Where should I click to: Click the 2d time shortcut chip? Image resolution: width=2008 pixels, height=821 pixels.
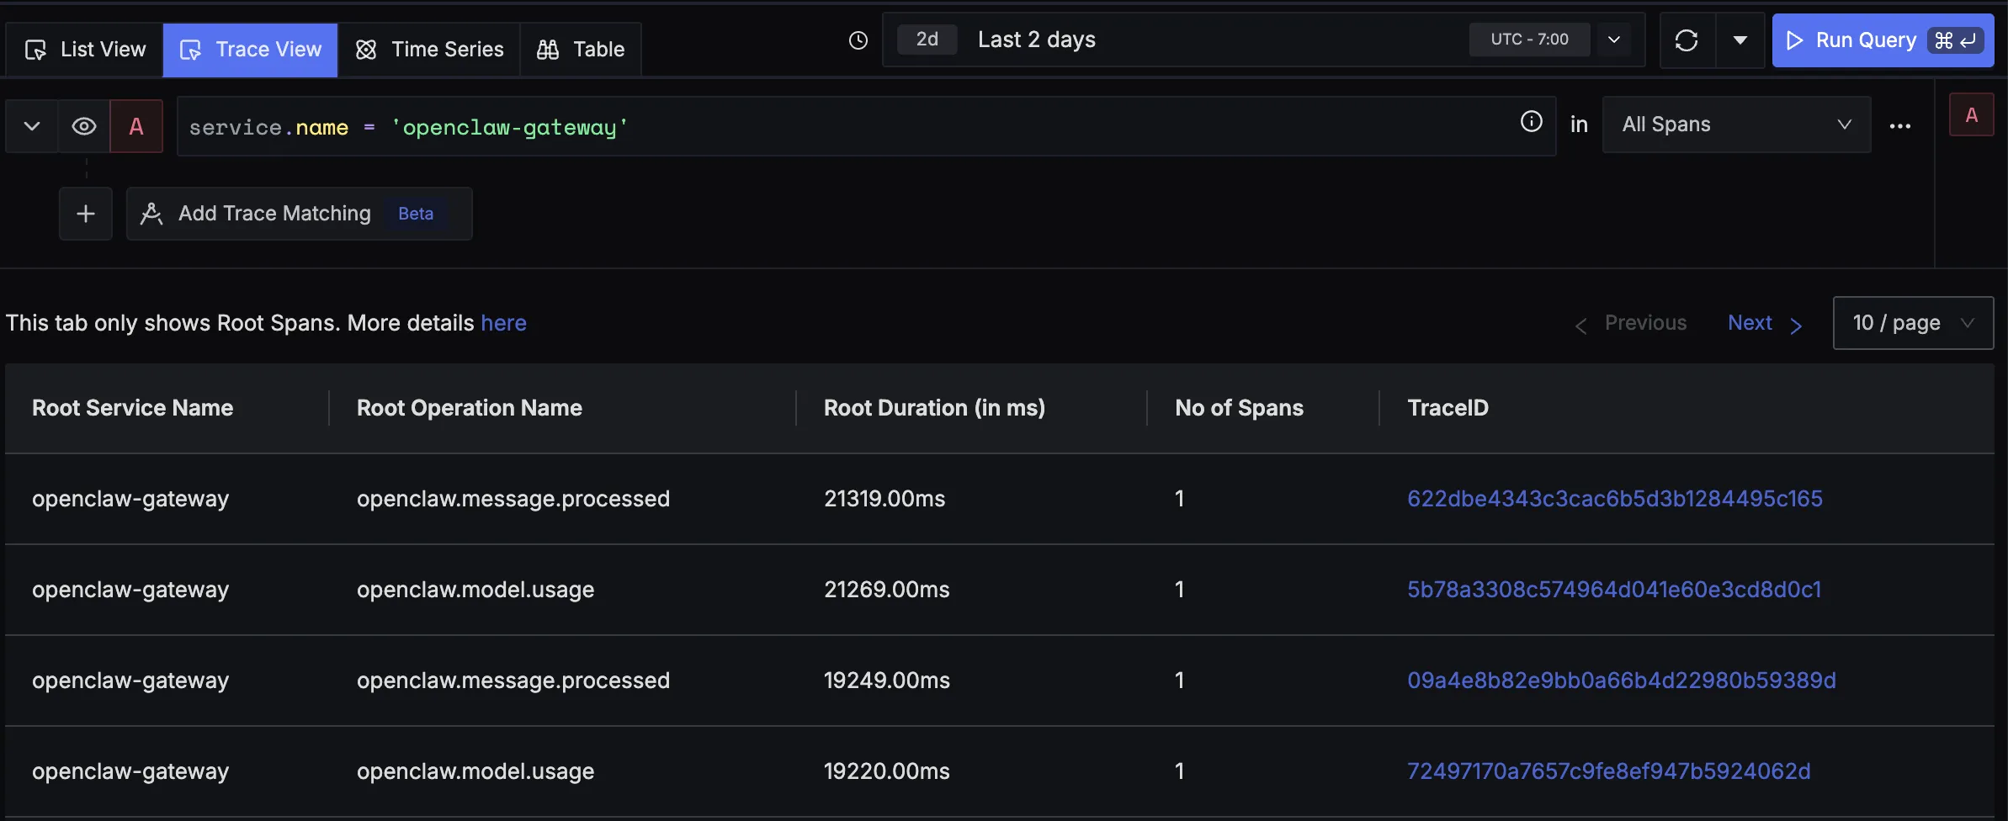(927, 40)
